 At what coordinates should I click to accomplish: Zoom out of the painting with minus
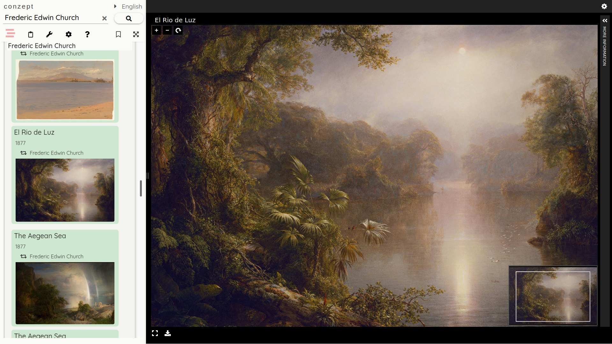(167, 30)
